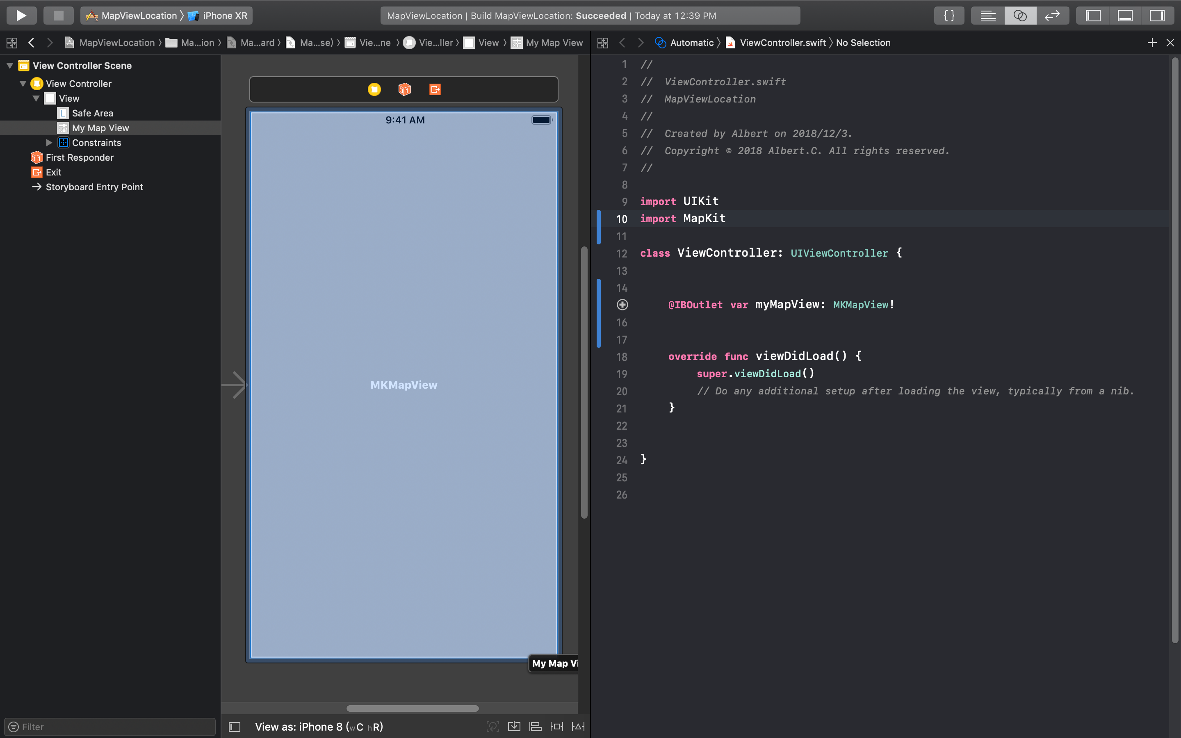Click the MKMapView type in code

(860, 305)
